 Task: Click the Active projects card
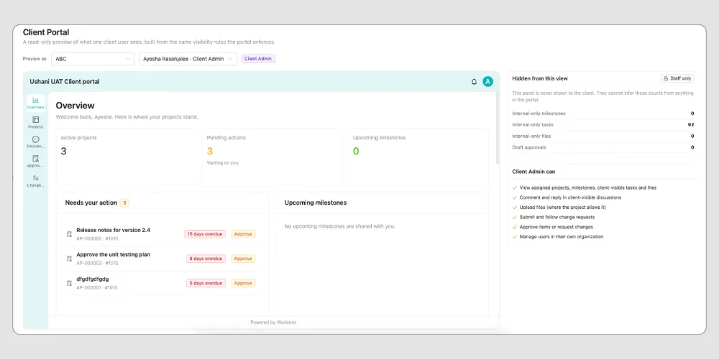(x=125, y=157)
